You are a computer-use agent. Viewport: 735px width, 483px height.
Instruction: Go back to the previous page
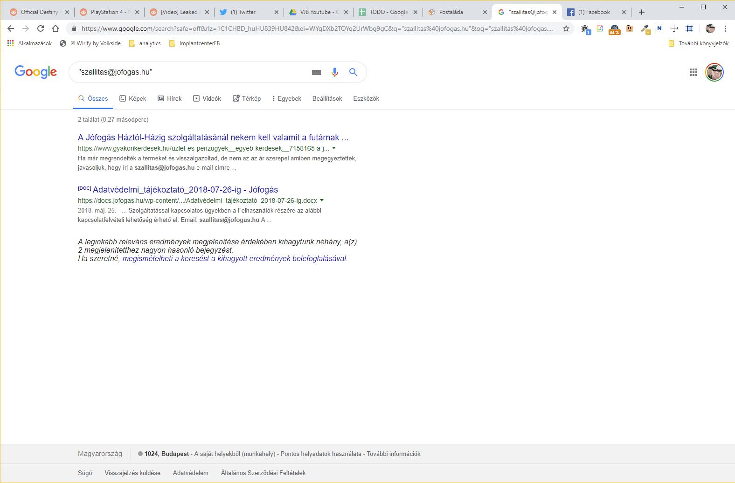pyautogui.click(x=11, y=28)
